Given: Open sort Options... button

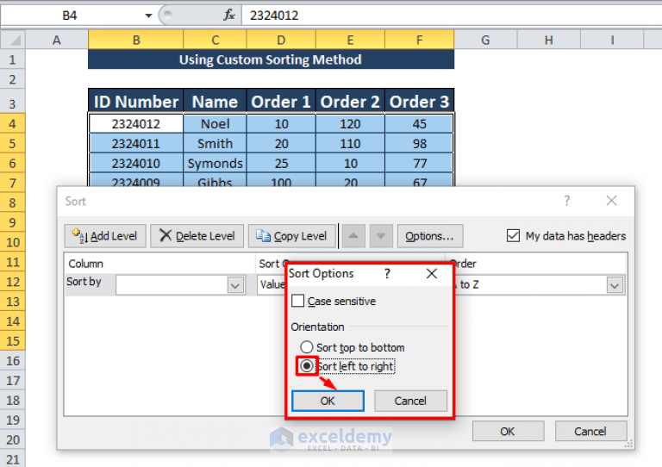Looking at the screenshot, I should (x=430, y=236).
